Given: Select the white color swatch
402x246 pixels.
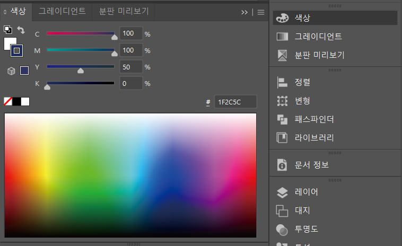Looking at the screenshot, I should coord(25,101).
